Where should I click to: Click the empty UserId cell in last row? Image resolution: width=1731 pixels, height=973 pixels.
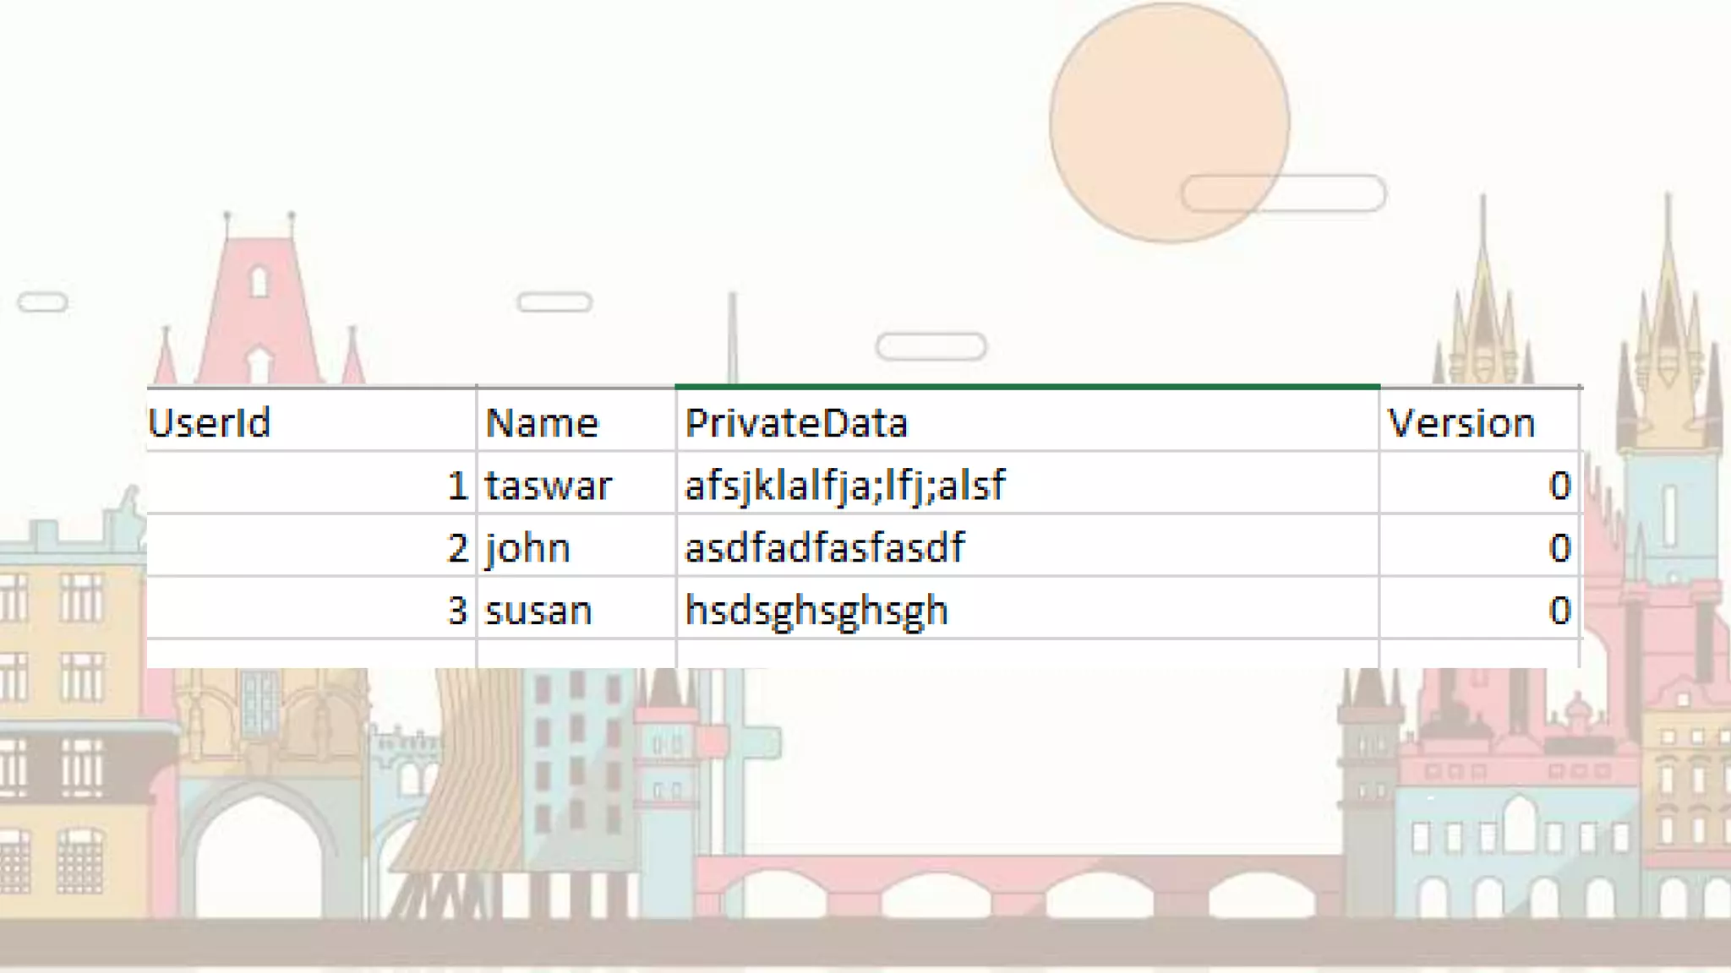[x=311, y=654]
